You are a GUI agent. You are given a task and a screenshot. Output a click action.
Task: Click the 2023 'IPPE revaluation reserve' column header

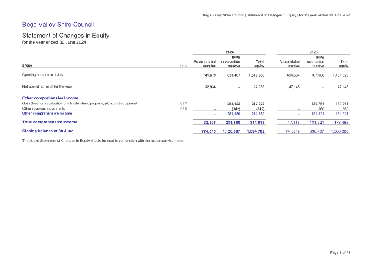point(315,61)
